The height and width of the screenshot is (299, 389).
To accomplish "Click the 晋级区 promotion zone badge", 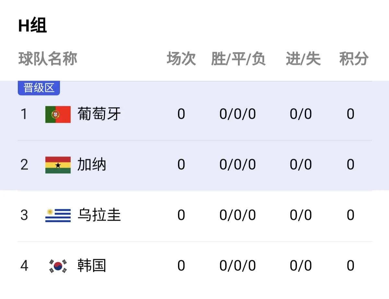I will tap(39, 87).
